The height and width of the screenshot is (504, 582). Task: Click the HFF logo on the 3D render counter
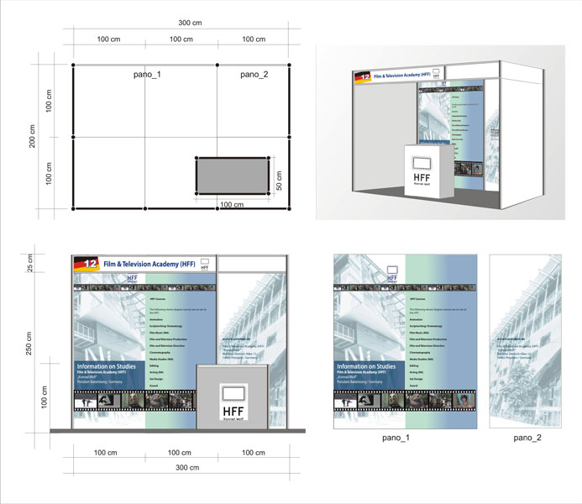click(422, 171)
